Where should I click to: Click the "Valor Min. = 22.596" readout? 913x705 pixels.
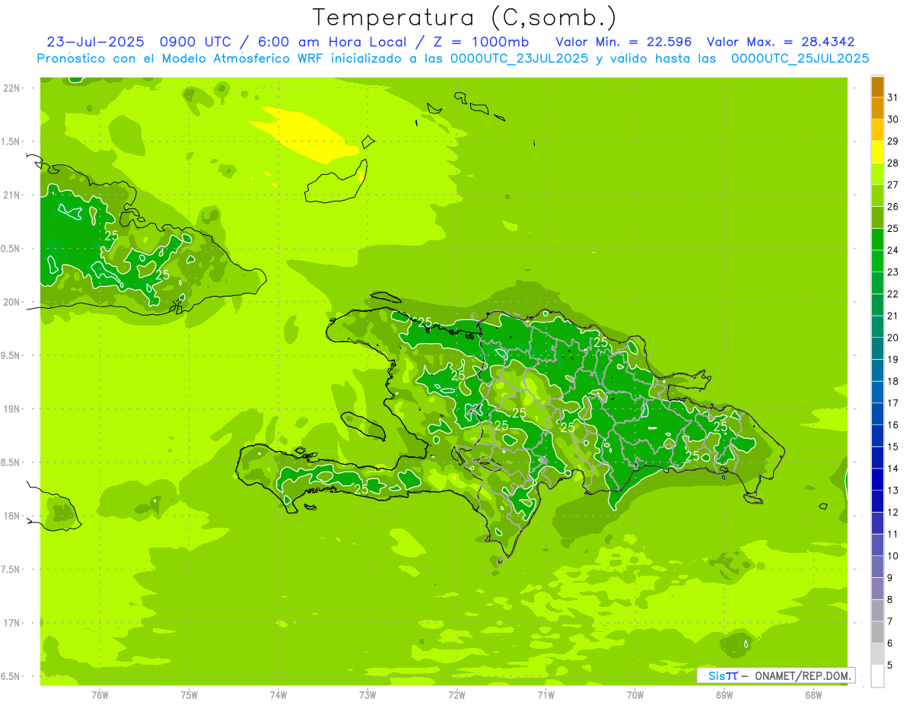[x=624, y=41]
